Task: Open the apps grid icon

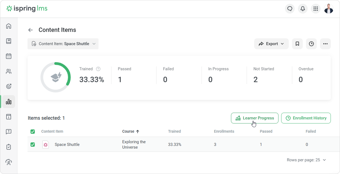Action: 316,9
